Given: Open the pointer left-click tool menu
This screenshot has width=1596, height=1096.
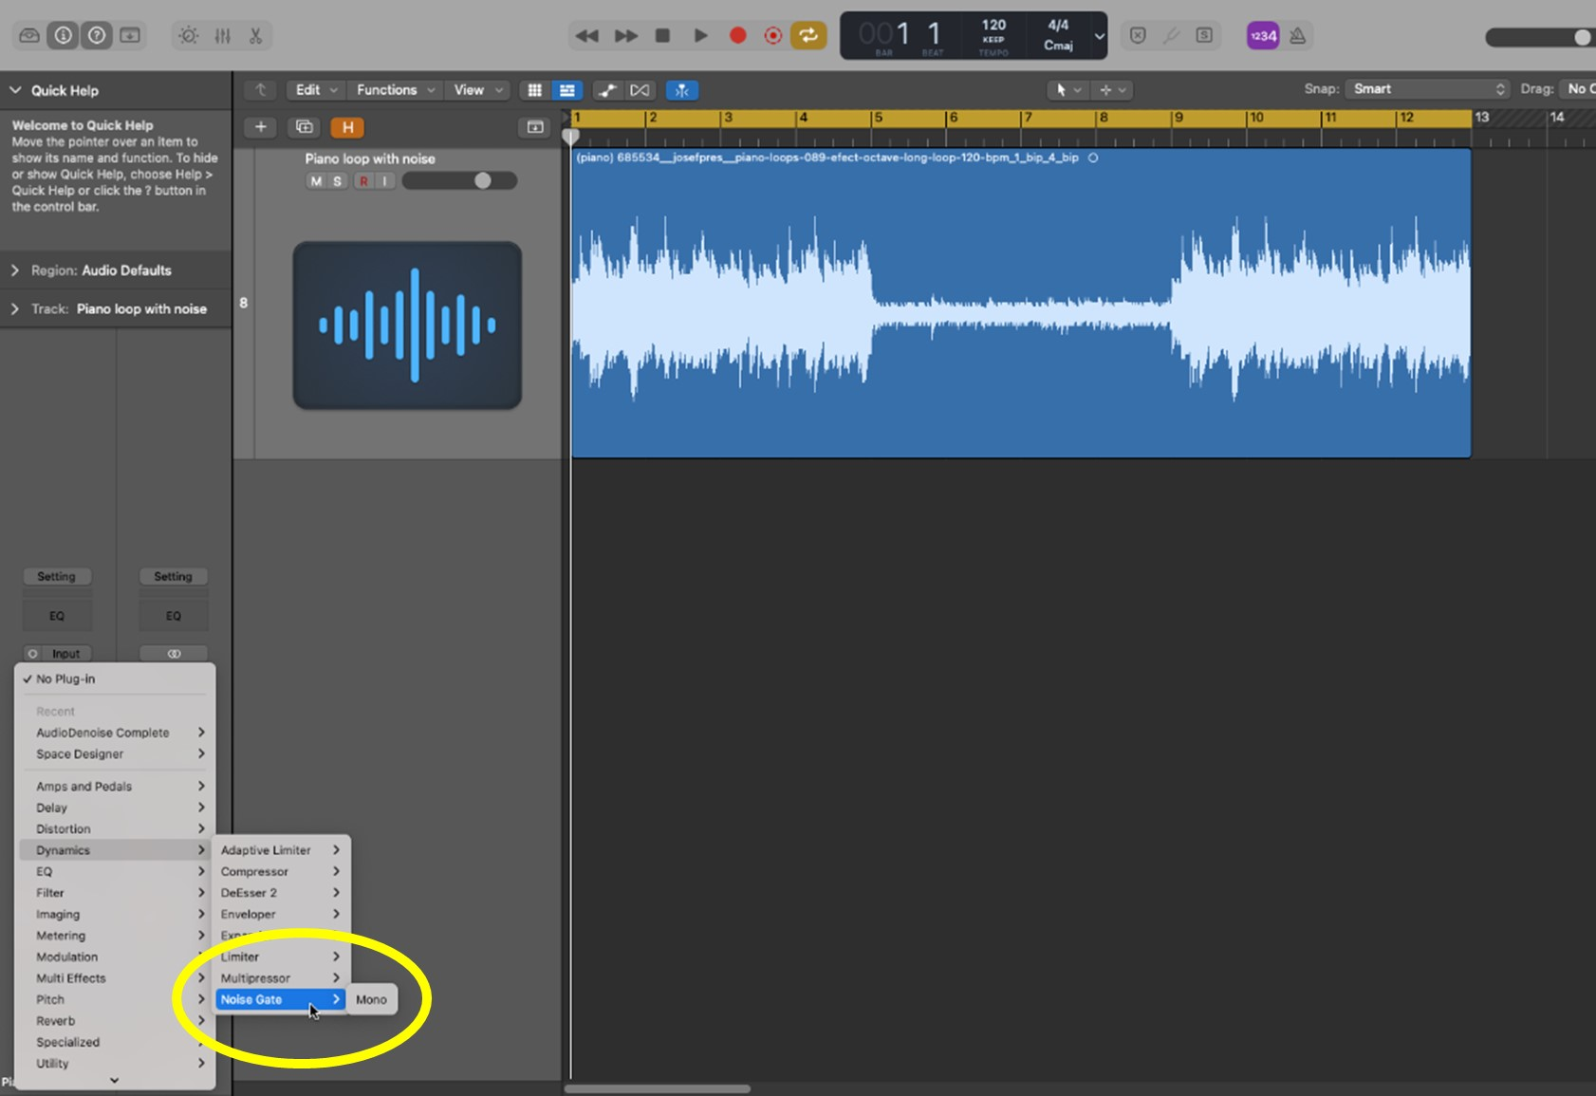Looking at the screenshot, I should tap(1067, 90).
